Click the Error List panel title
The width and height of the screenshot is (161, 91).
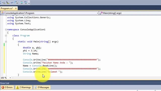pos(5,83)
